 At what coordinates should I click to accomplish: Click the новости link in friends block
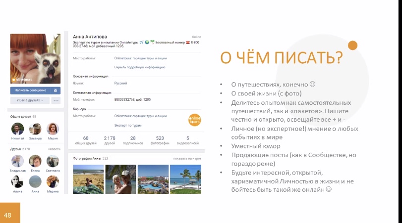coord(54,149)
